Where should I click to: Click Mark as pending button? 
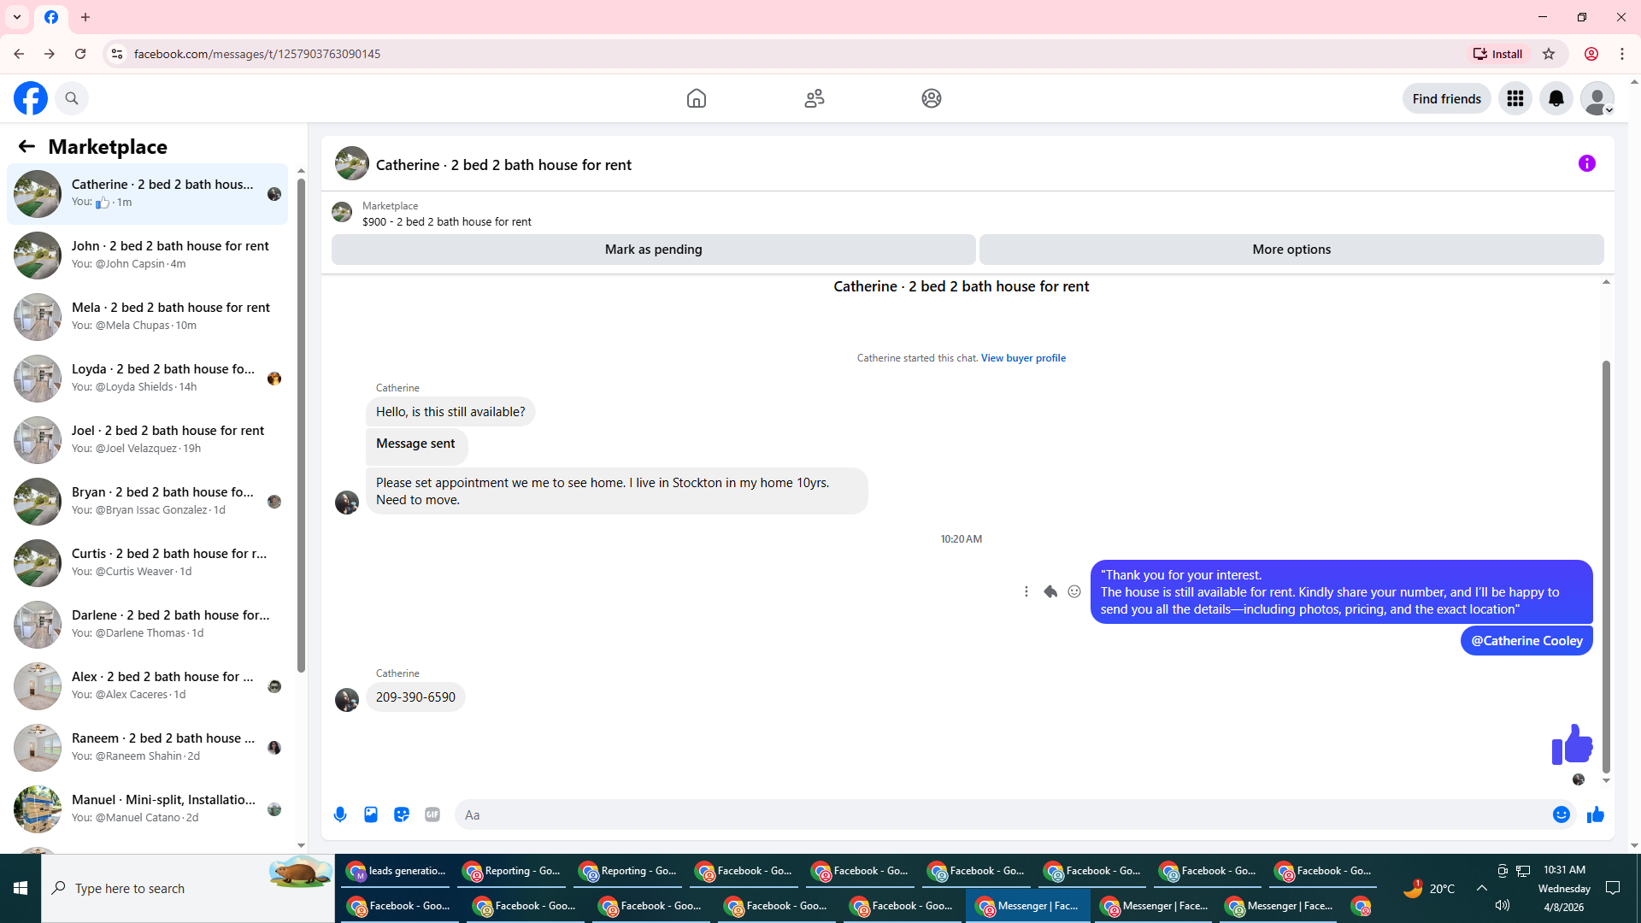point(653,250)
